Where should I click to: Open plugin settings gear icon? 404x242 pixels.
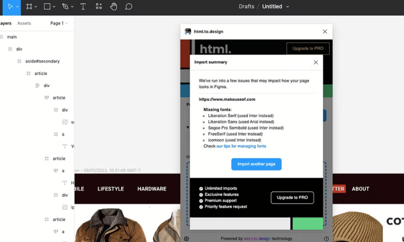coord(187,239)
